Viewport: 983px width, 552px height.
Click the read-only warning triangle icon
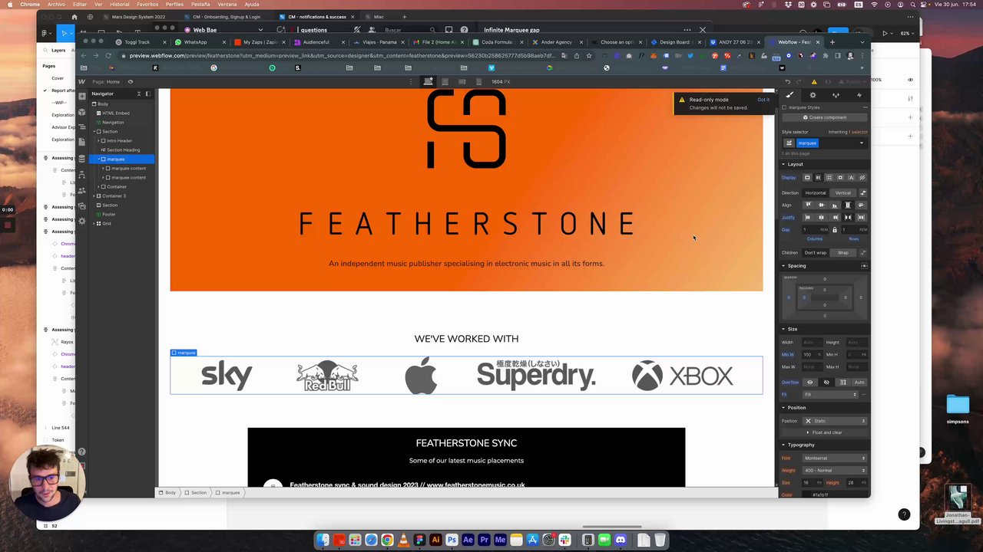(x=681, y=100)
